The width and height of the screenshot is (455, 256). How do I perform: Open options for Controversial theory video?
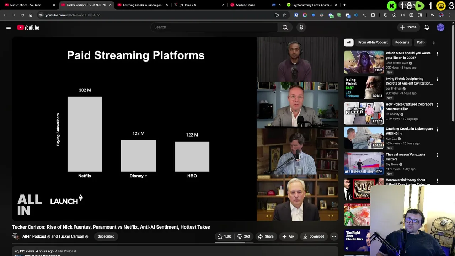(x=437, y=181)
